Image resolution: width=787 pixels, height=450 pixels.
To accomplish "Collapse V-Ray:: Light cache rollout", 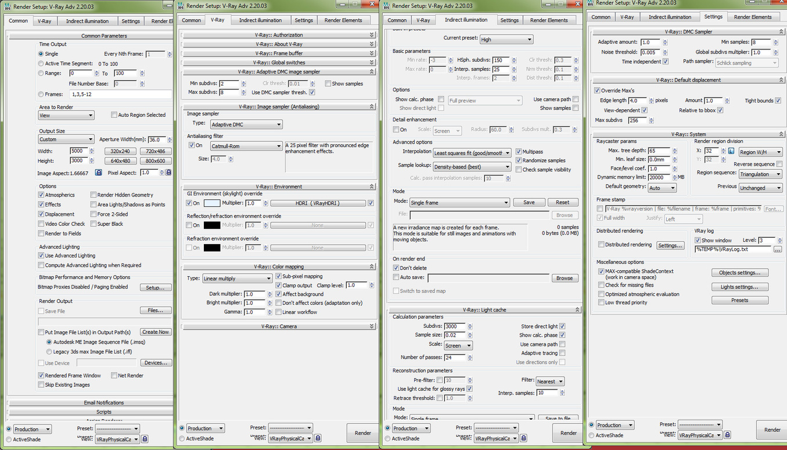I will click(x=484, y=310).
